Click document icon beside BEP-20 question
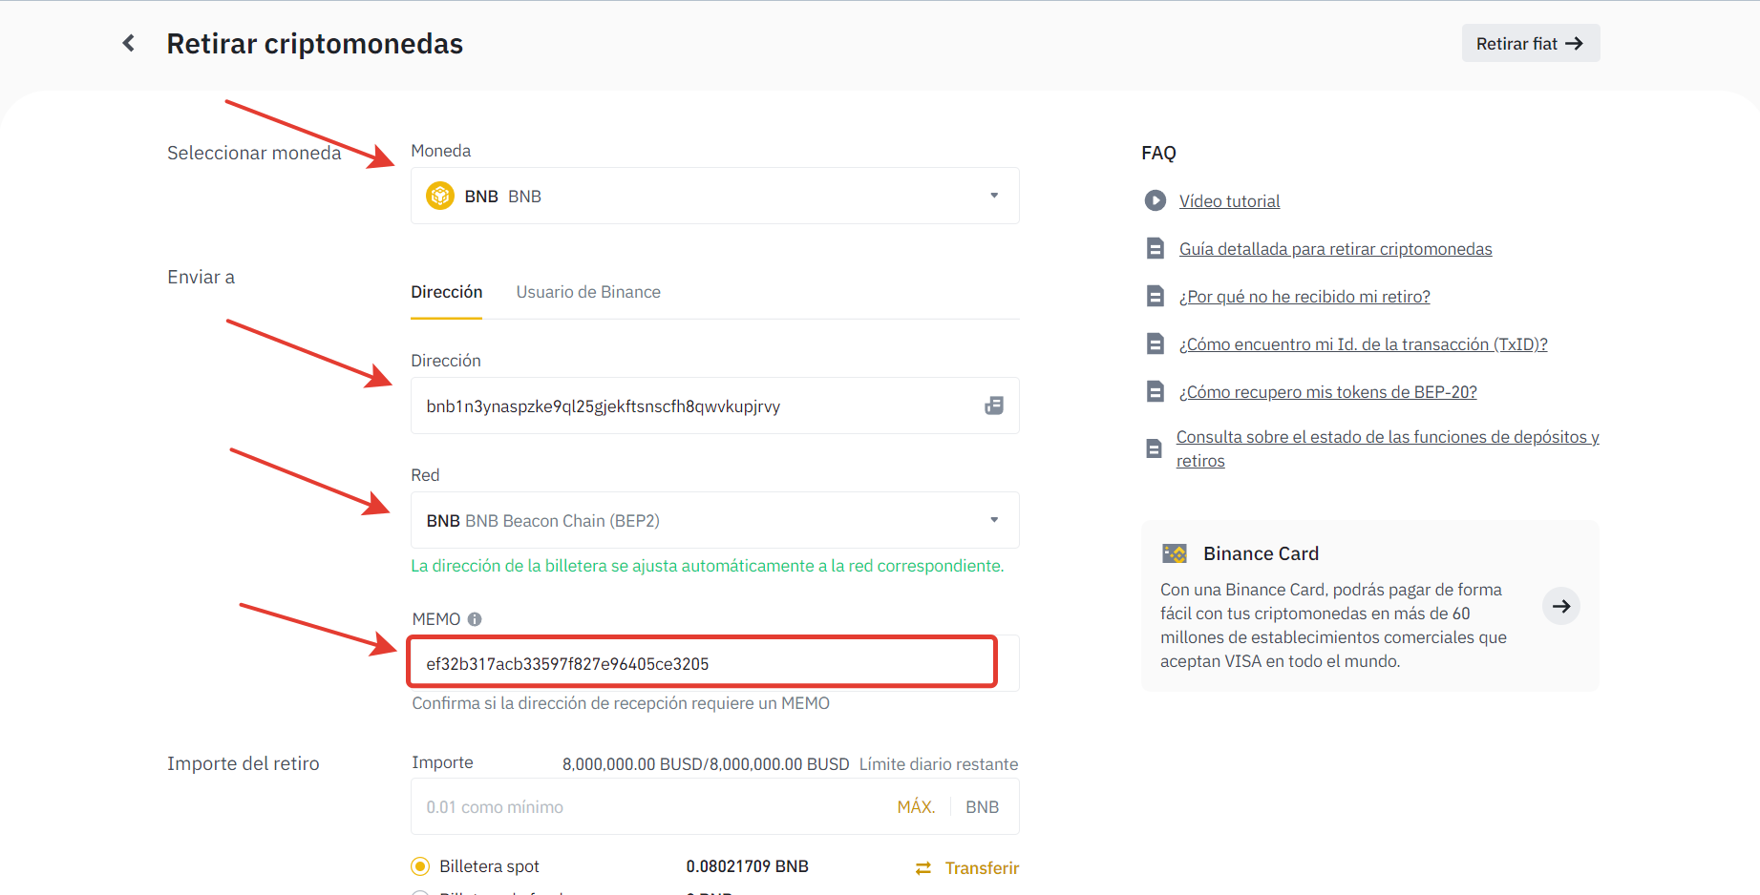 [x=1156, y=391]
